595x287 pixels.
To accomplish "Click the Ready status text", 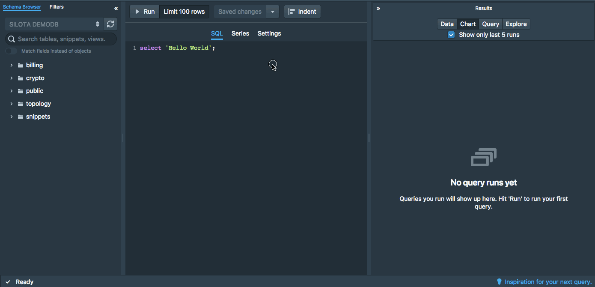I will click(24, 282).
